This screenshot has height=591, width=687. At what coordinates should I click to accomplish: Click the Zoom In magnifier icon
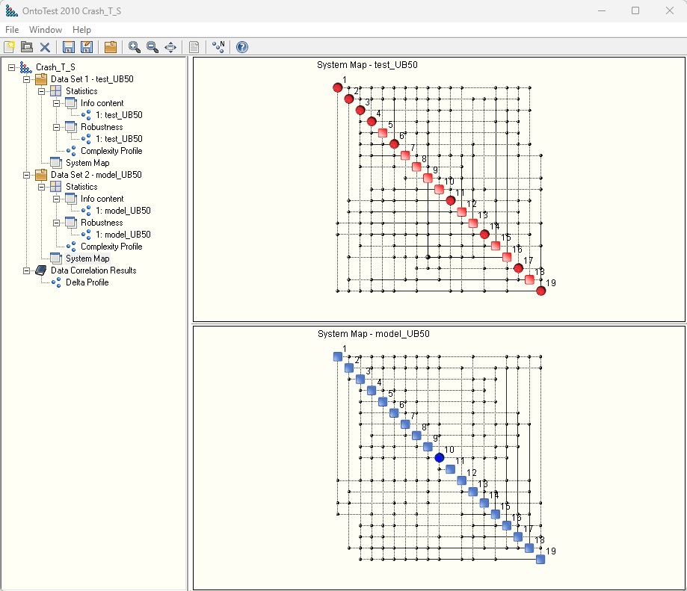tap(135, 47)
